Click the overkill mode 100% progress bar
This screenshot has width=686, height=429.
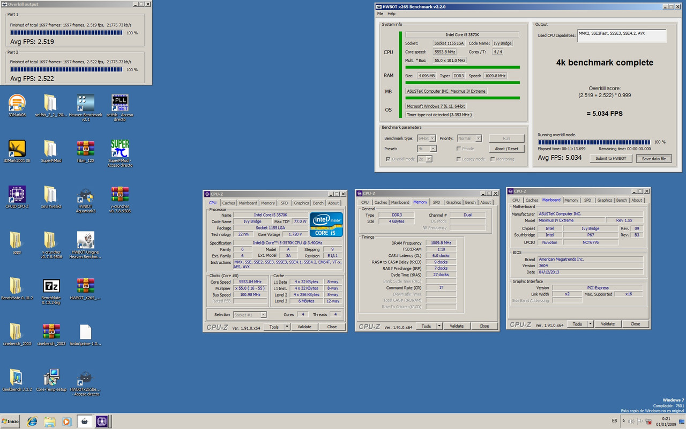click(x=594, y=142)
